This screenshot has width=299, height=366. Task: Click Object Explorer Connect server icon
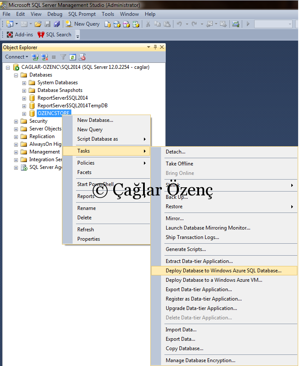(35, 57)
